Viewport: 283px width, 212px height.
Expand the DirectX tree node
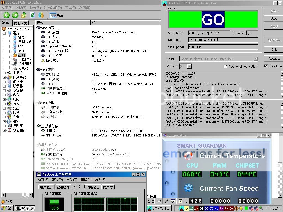coord(4,104)
